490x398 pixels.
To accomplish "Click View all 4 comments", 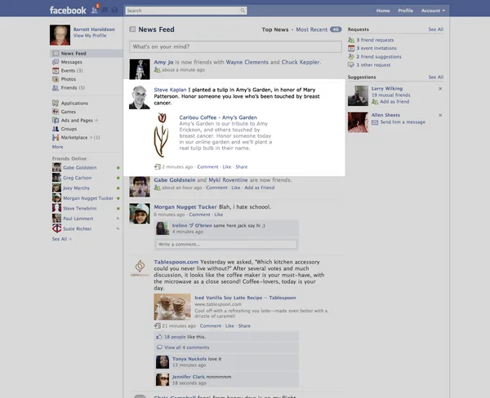I will click(x=187, y=347).
